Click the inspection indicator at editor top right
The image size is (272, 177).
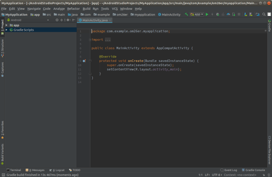[x=265, y=30]
